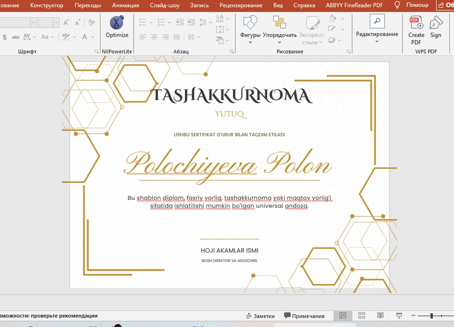Image resolution: width=454 pixels, height=327 pixels.
Task: Open the columns button in paragraph group
Action: pos(193,37)
